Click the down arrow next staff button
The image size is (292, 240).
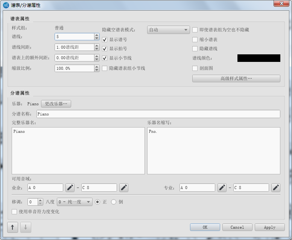coord(26,228)
